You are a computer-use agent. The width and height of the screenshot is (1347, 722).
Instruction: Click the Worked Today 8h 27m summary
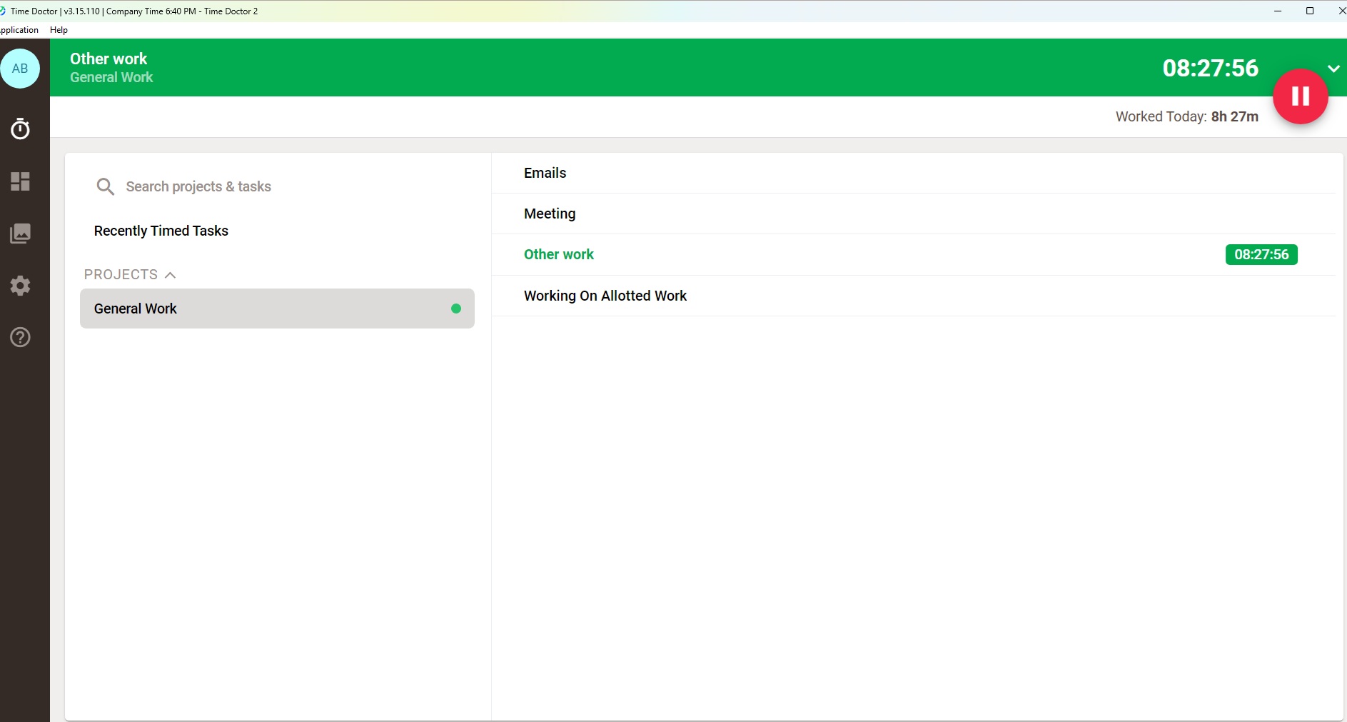1187,116
